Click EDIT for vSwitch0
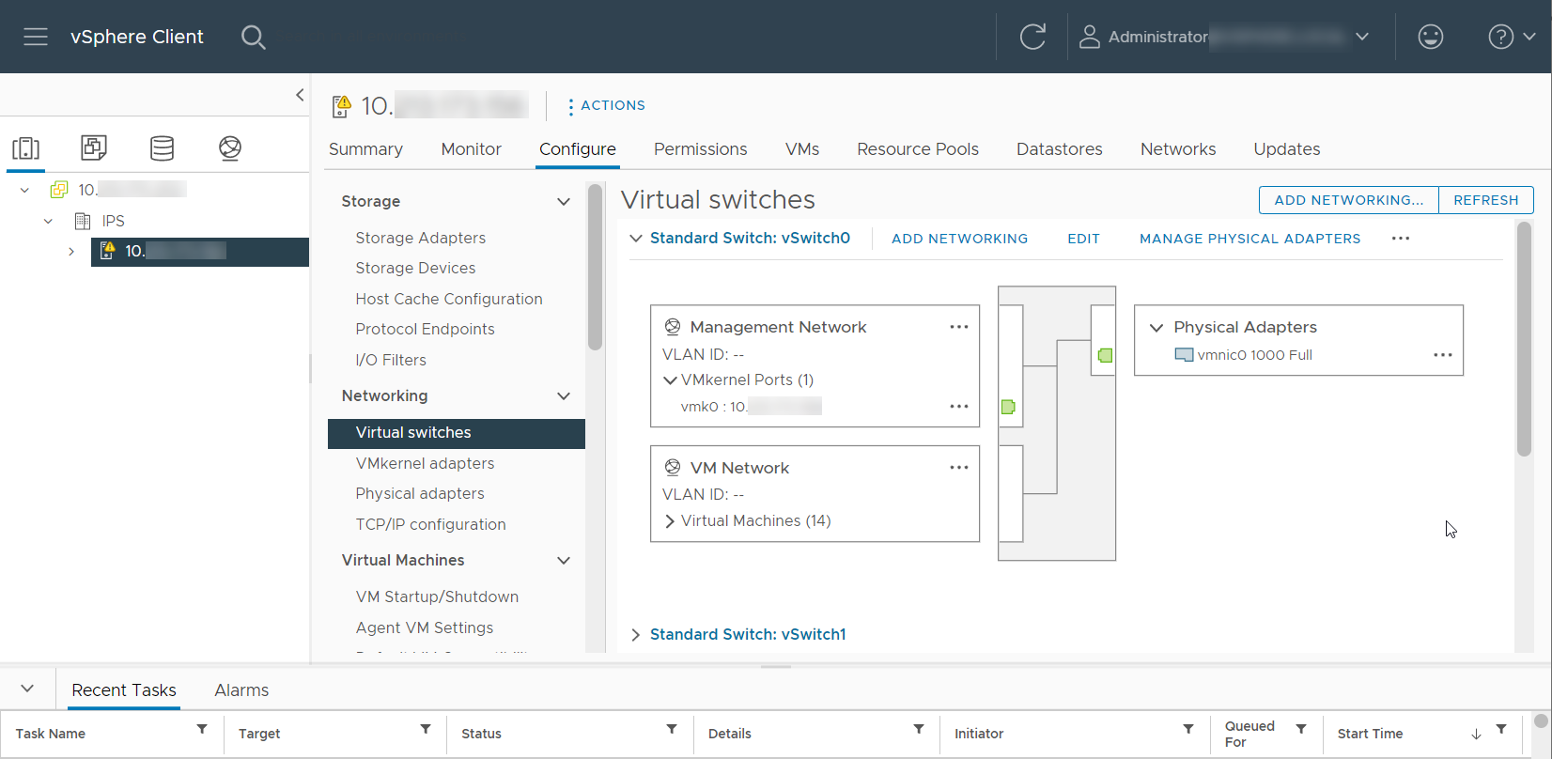1552x759 pixels. point(1083,239)
